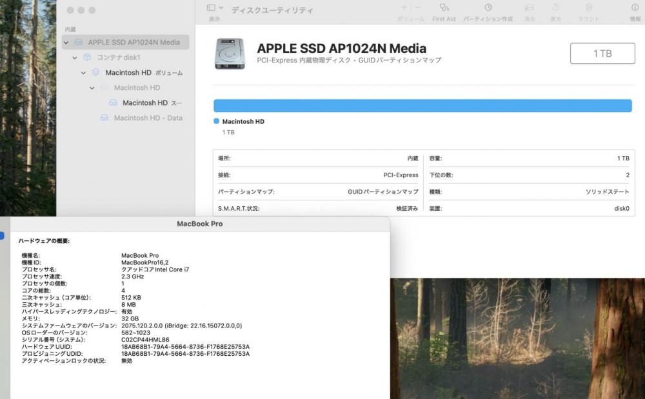
Task: Click the blue Macintosh HD legend swatch
Action: 216,121
